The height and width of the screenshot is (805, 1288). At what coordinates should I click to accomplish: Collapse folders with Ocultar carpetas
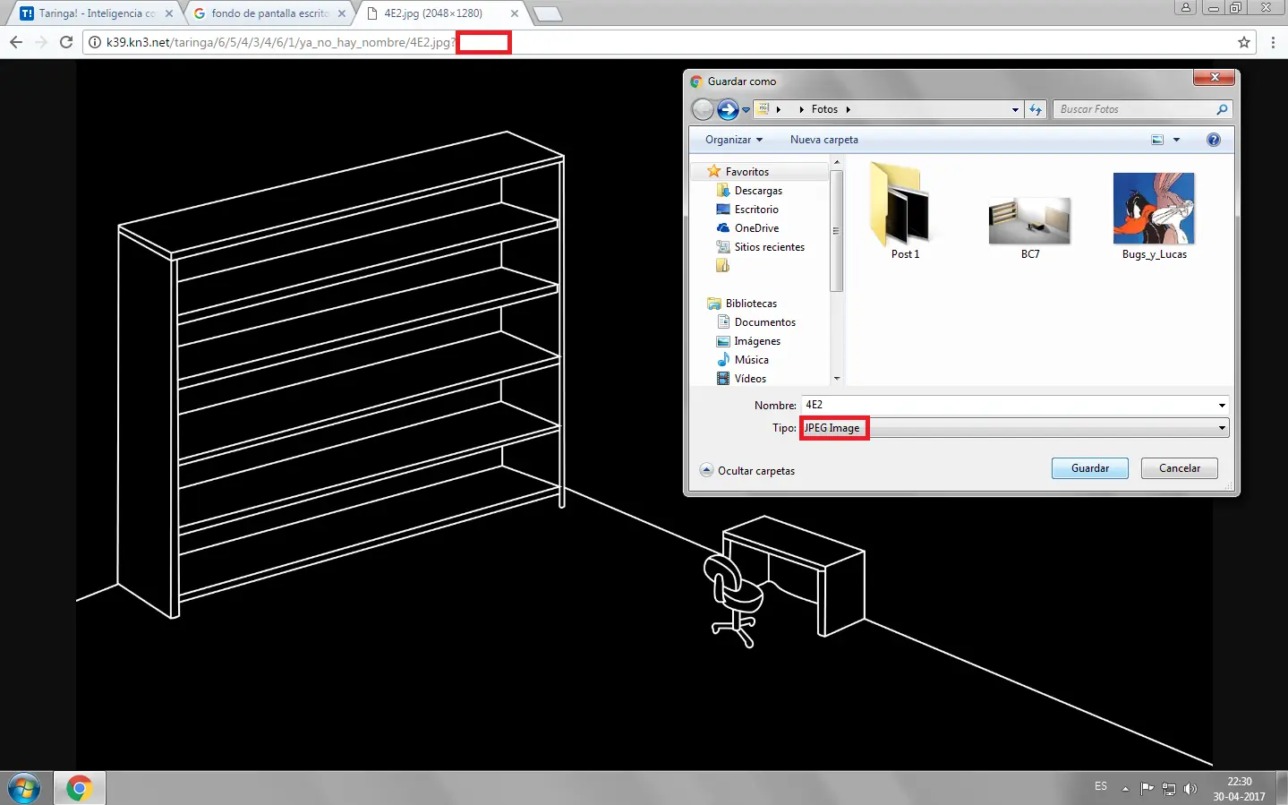pos(747,470)
